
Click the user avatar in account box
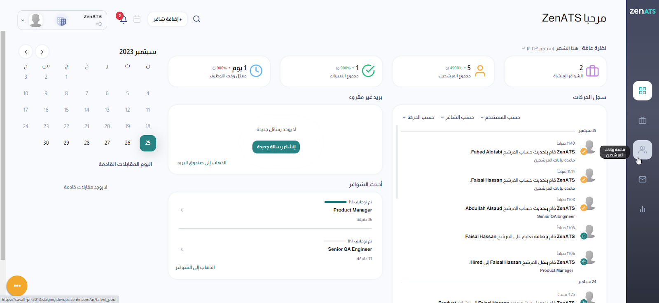(x=36, y=20)
